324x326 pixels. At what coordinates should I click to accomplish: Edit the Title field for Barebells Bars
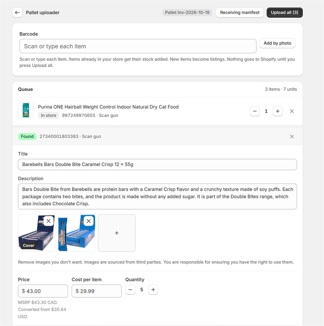point(157,165)
